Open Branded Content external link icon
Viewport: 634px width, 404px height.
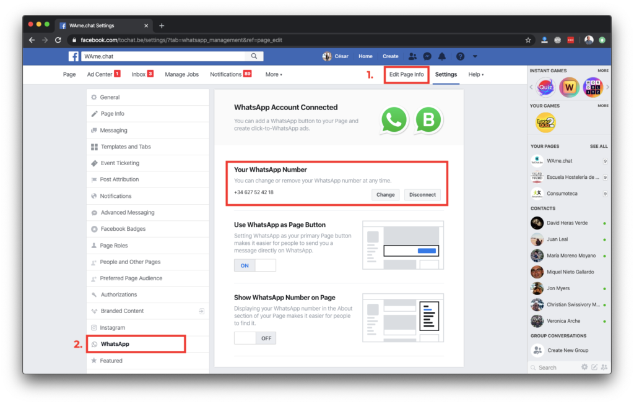[x=201, y=311]
